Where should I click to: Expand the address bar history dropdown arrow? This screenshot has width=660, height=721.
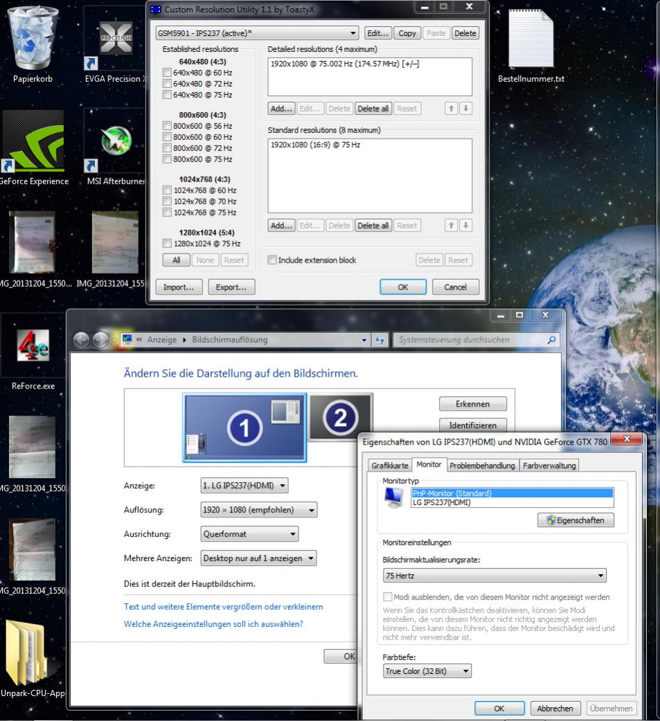[364, 340]
